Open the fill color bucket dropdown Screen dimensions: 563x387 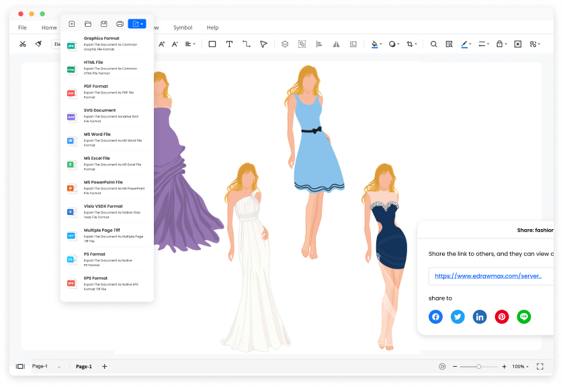[376, 44]
